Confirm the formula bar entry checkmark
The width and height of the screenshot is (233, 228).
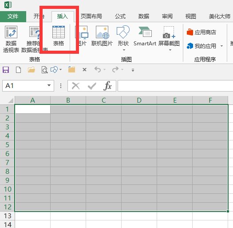click(92, 86)
